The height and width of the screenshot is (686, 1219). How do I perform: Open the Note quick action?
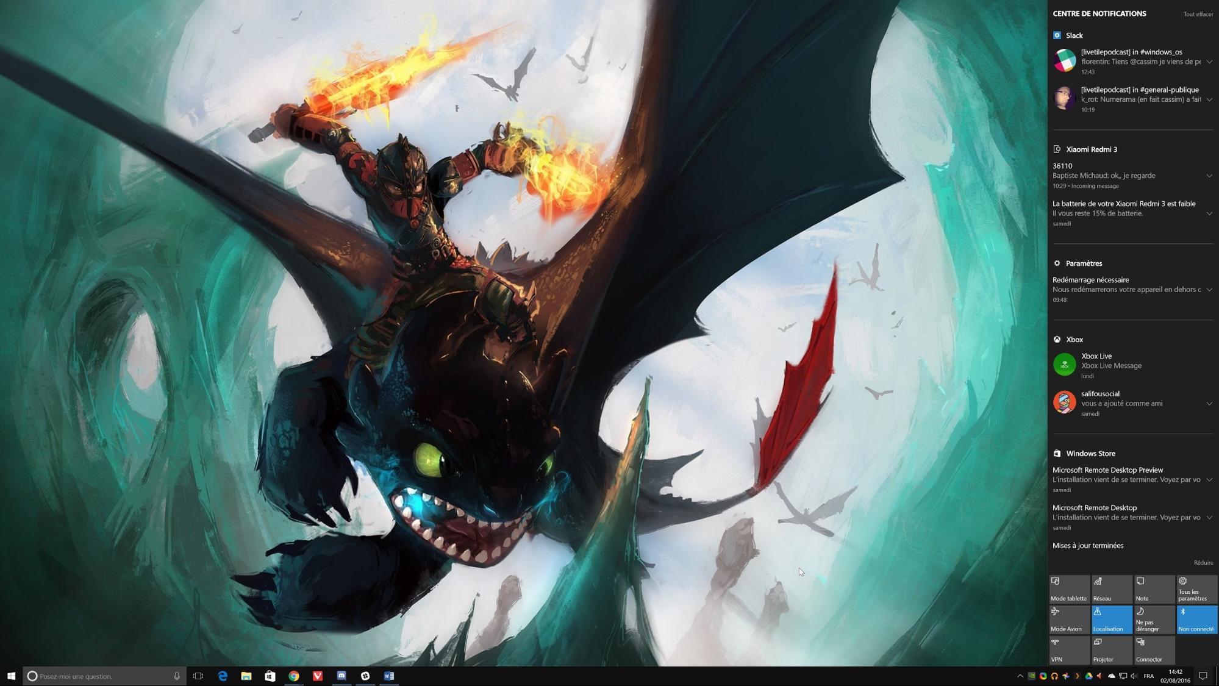[x=1154, y=589]
